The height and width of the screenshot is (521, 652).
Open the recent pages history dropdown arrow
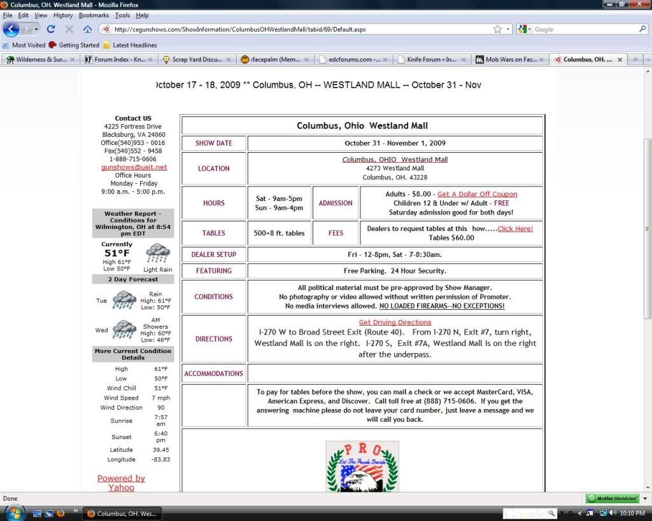pos(36,29)
